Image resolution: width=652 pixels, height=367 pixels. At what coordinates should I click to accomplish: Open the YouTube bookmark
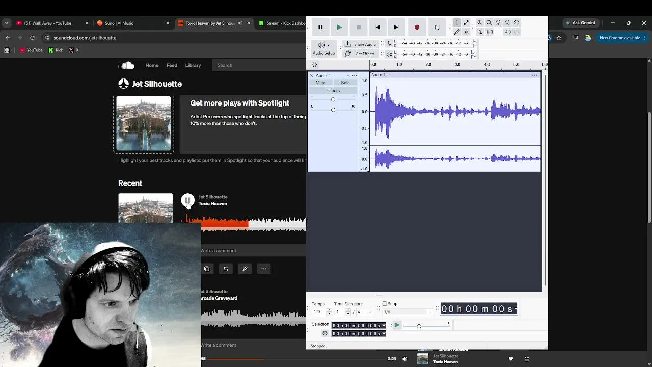[31, 50]
